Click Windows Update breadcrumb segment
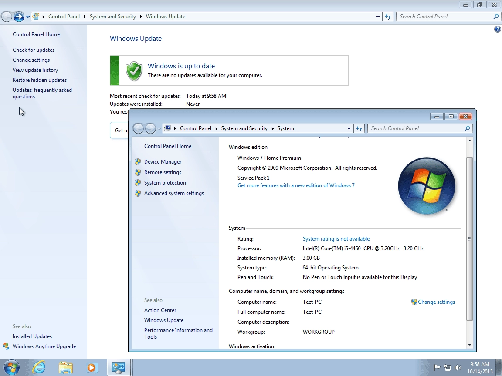This screenshot has width=502, height=376. 166,17
